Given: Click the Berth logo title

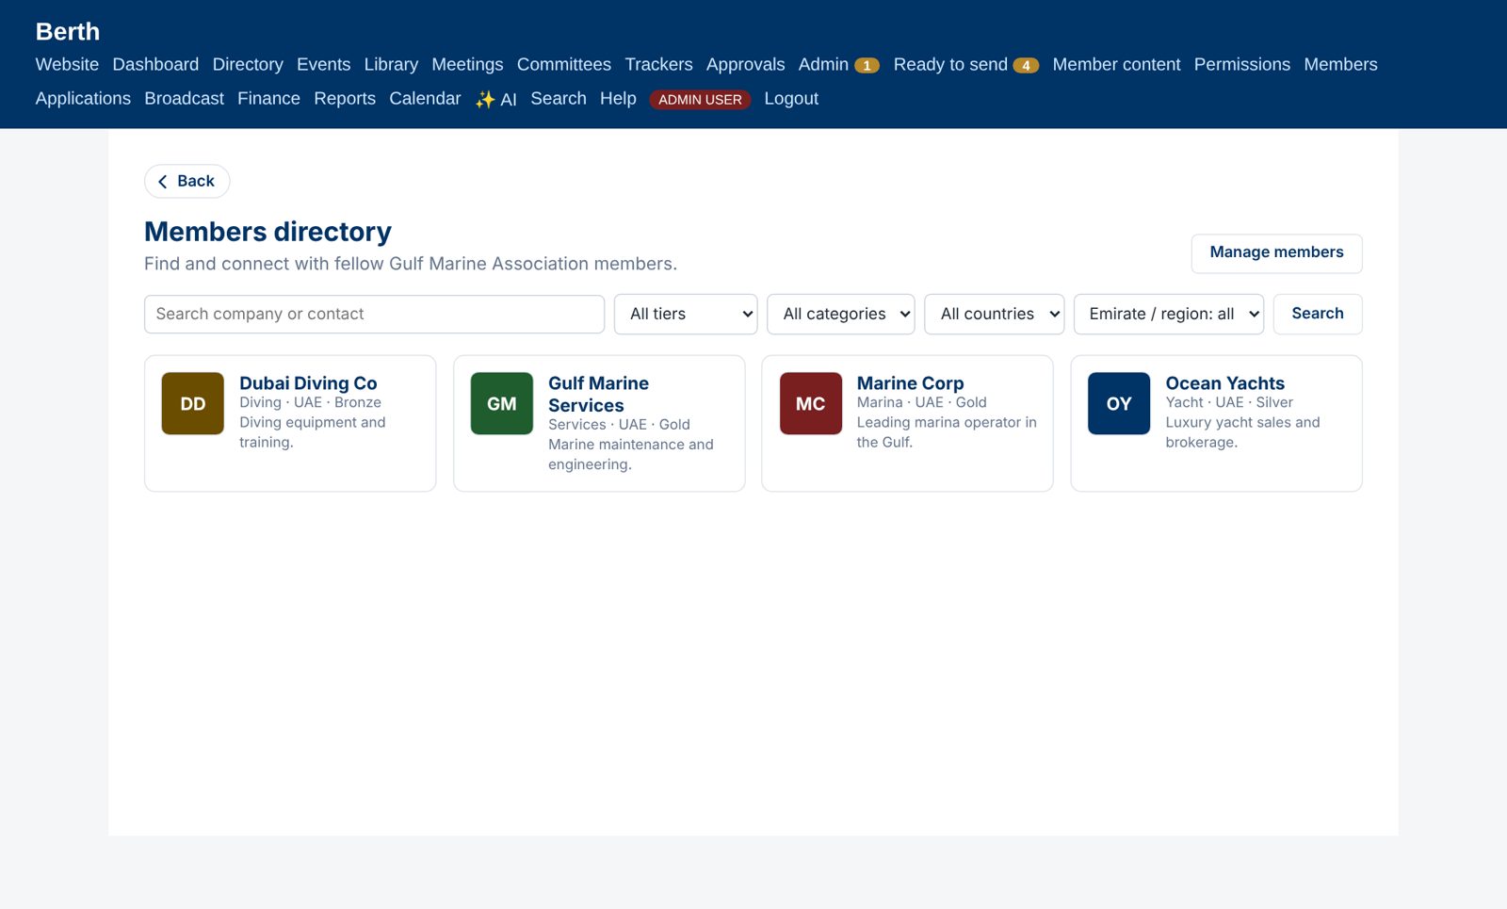Looking at the screenshot, I should [x=68, y=31].
